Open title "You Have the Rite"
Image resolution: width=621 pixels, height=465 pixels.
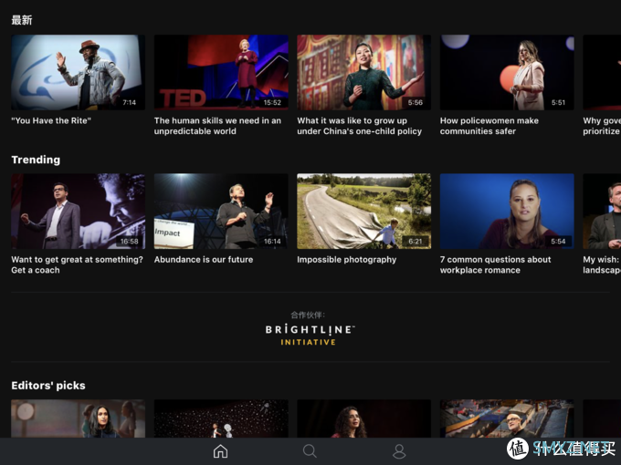51,120
